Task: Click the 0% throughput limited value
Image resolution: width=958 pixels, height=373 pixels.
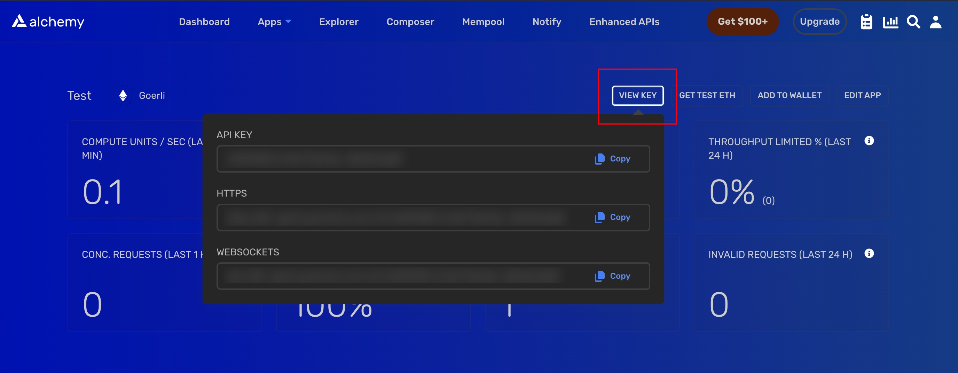Action: click(731, 192)
